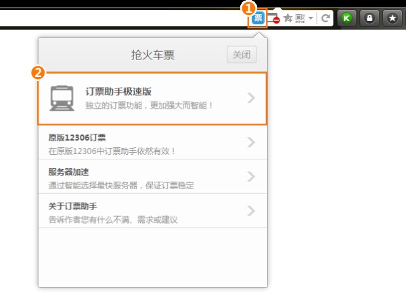
Task: Expand chevron on 原版12306订票 row
Action: [x=251, y=142]
